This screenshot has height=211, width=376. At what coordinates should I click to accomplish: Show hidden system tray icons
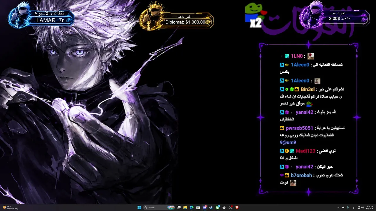coord(338,207)
